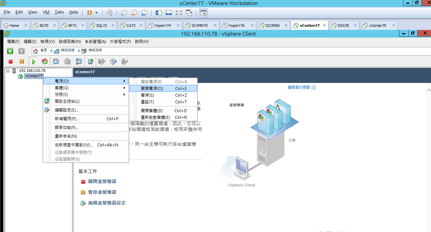Click the reset VM circular arrows icon
The image size is (431, 232).
coord(45,61)
